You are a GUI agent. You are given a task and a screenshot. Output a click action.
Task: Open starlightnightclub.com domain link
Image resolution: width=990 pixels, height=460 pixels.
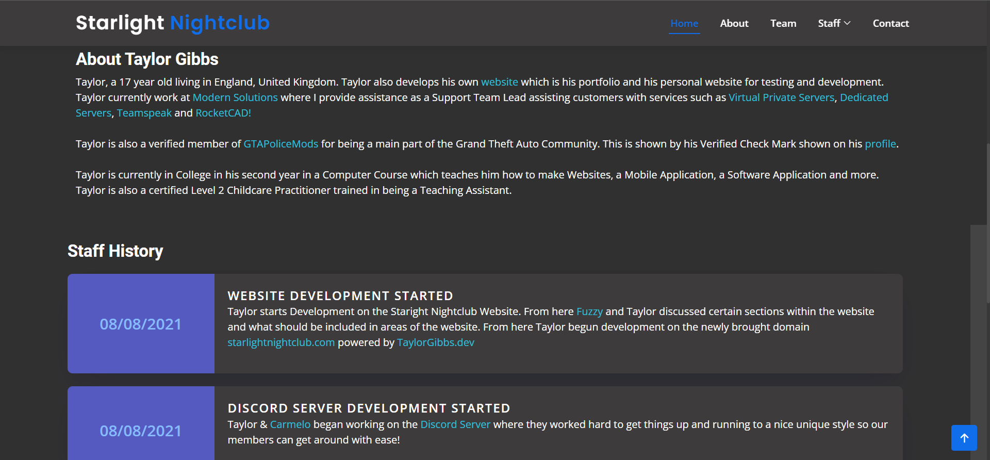pos(281,342)
